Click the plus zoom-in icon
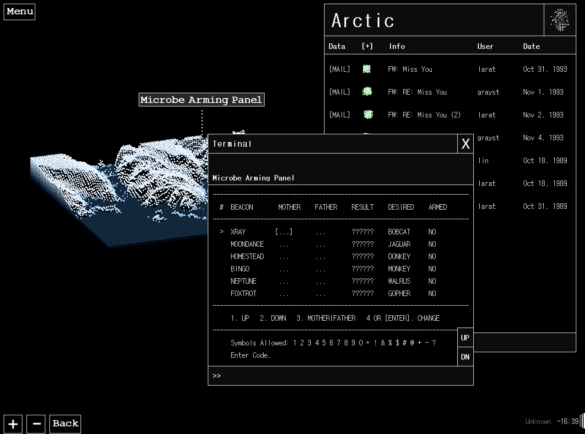The image size is (585, 434). [x=13, y=424]
